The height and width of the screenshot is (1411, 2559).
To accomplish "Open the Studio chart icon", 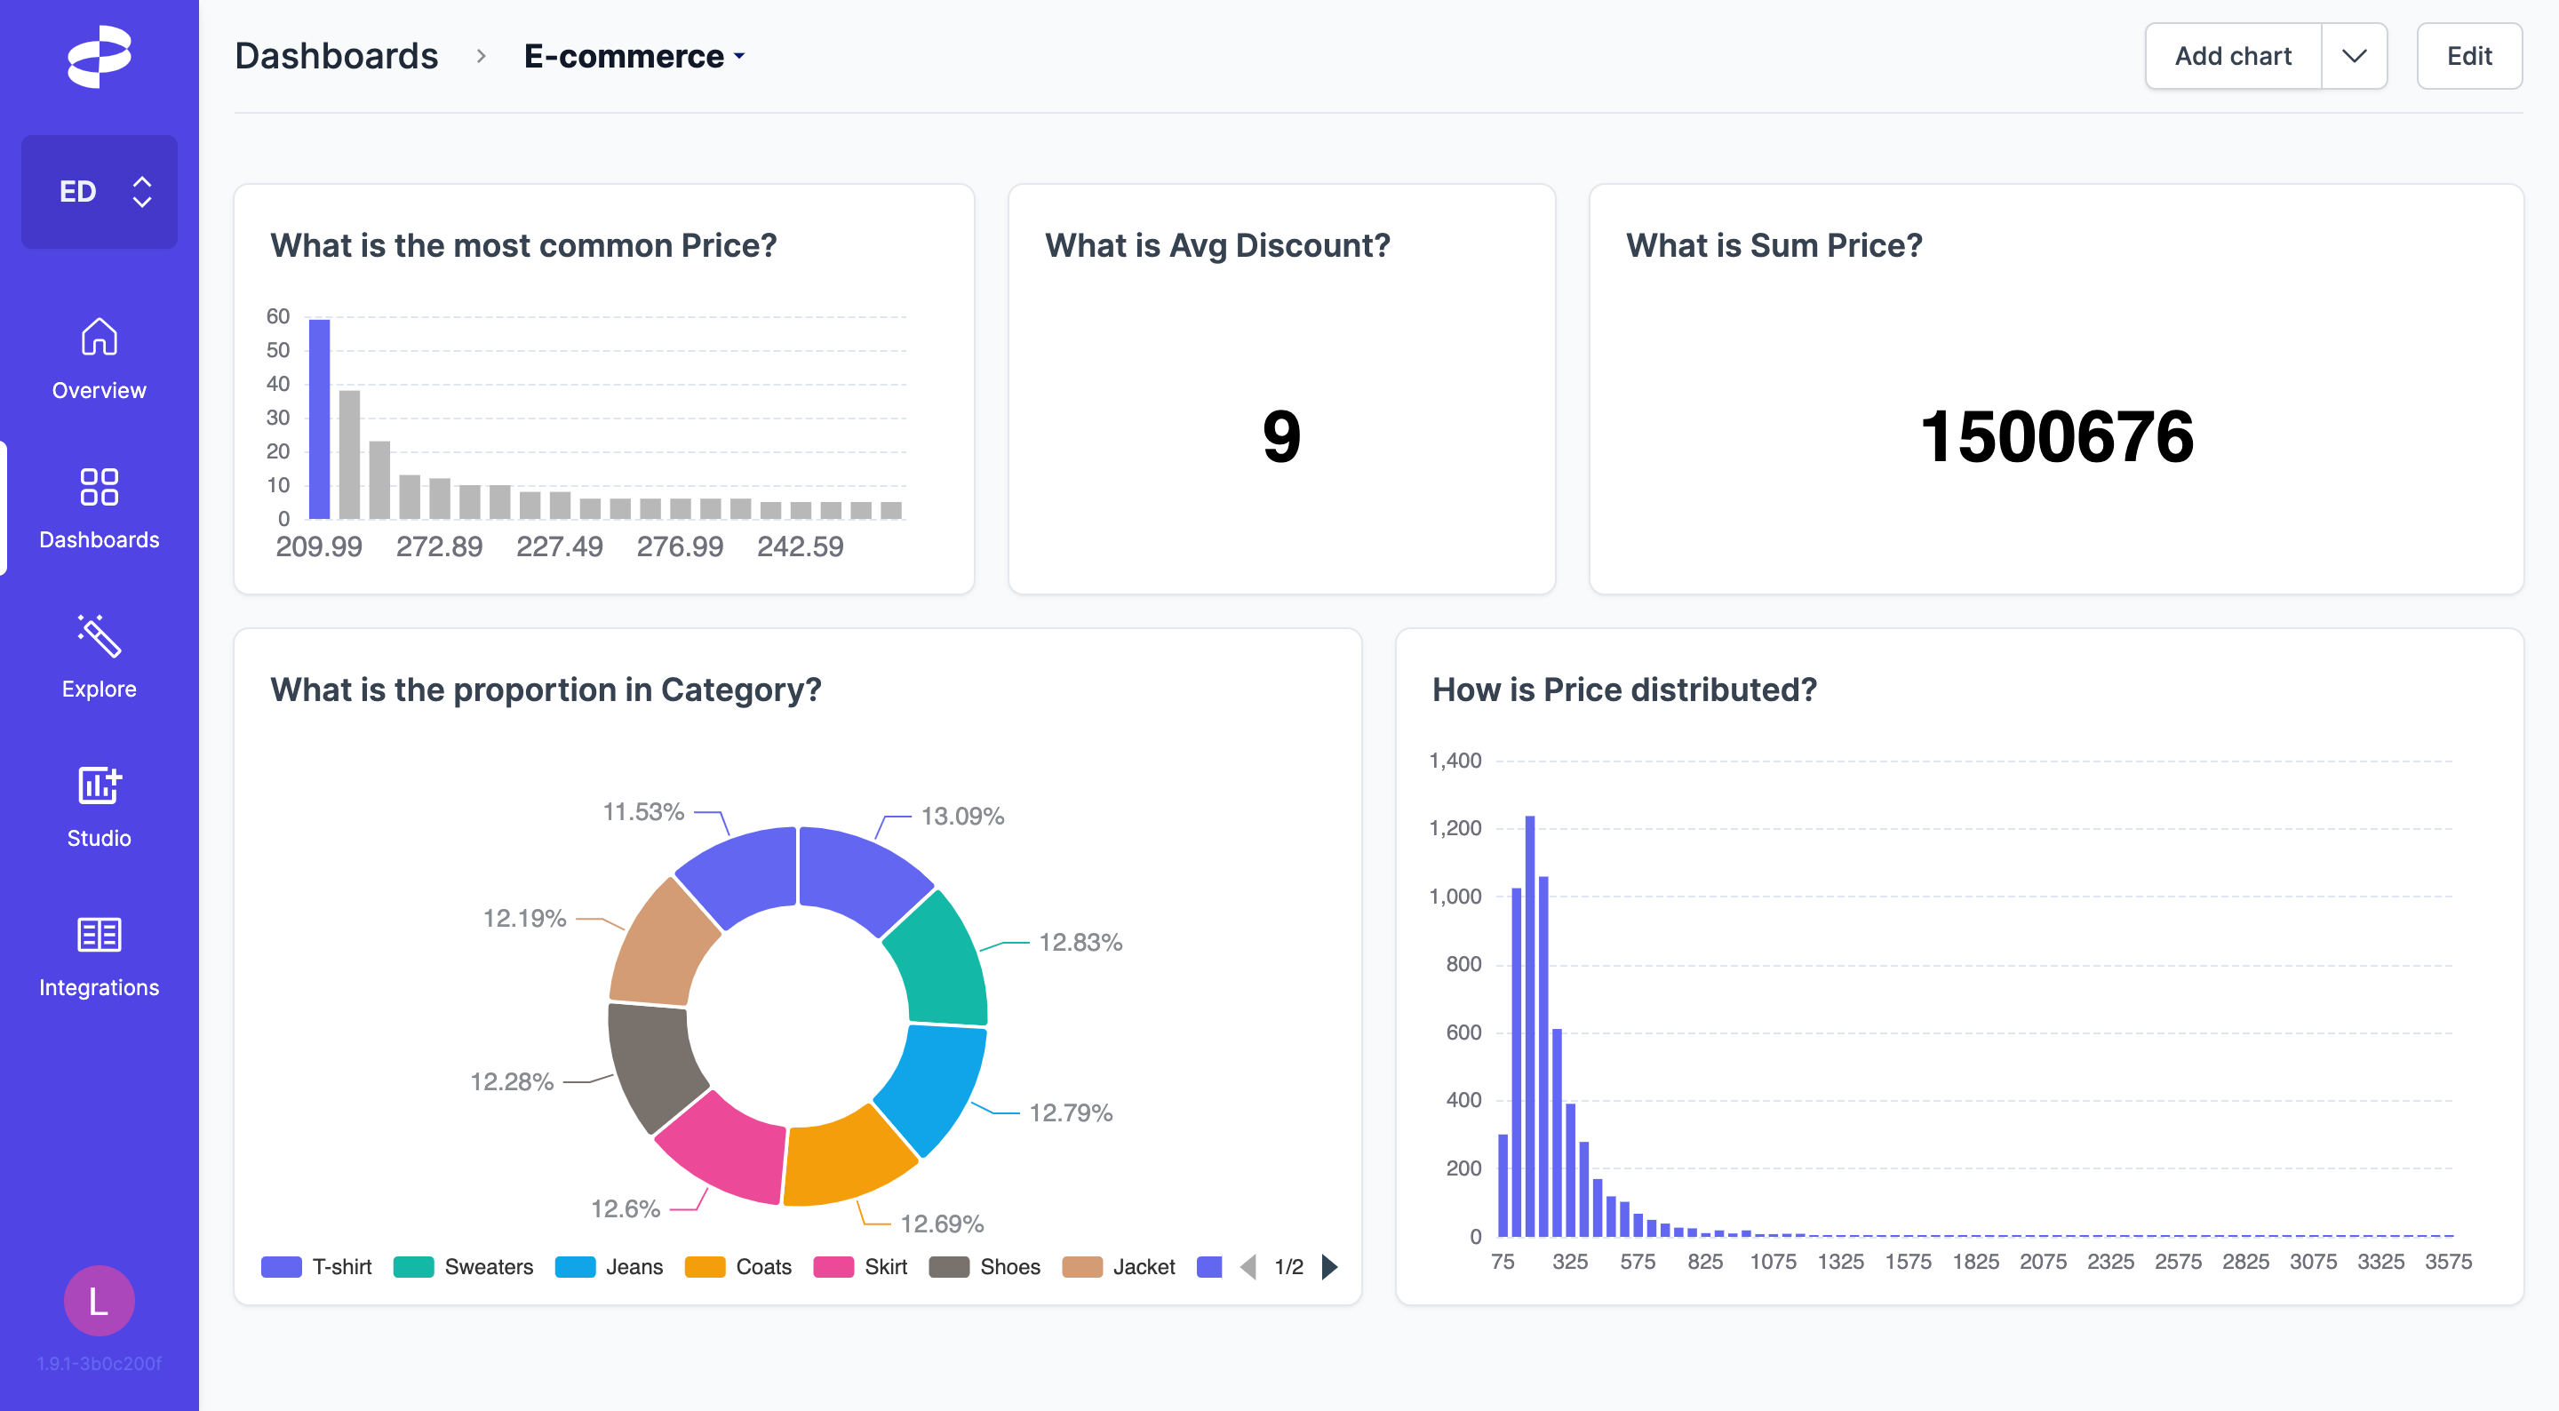I will pos(99,785).
